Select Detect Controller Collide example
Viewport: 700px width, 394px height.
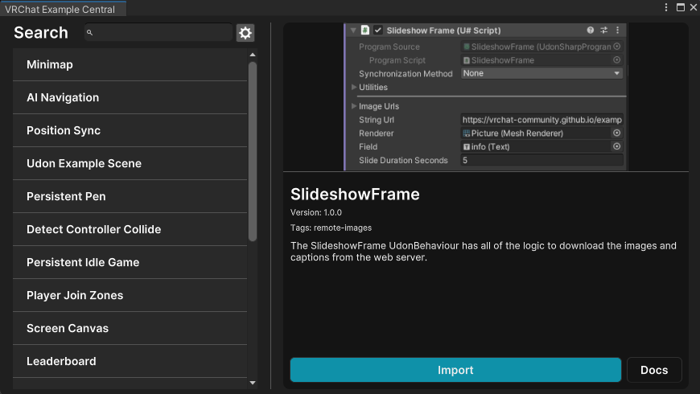pyautogui.click(x=130, y=230)
